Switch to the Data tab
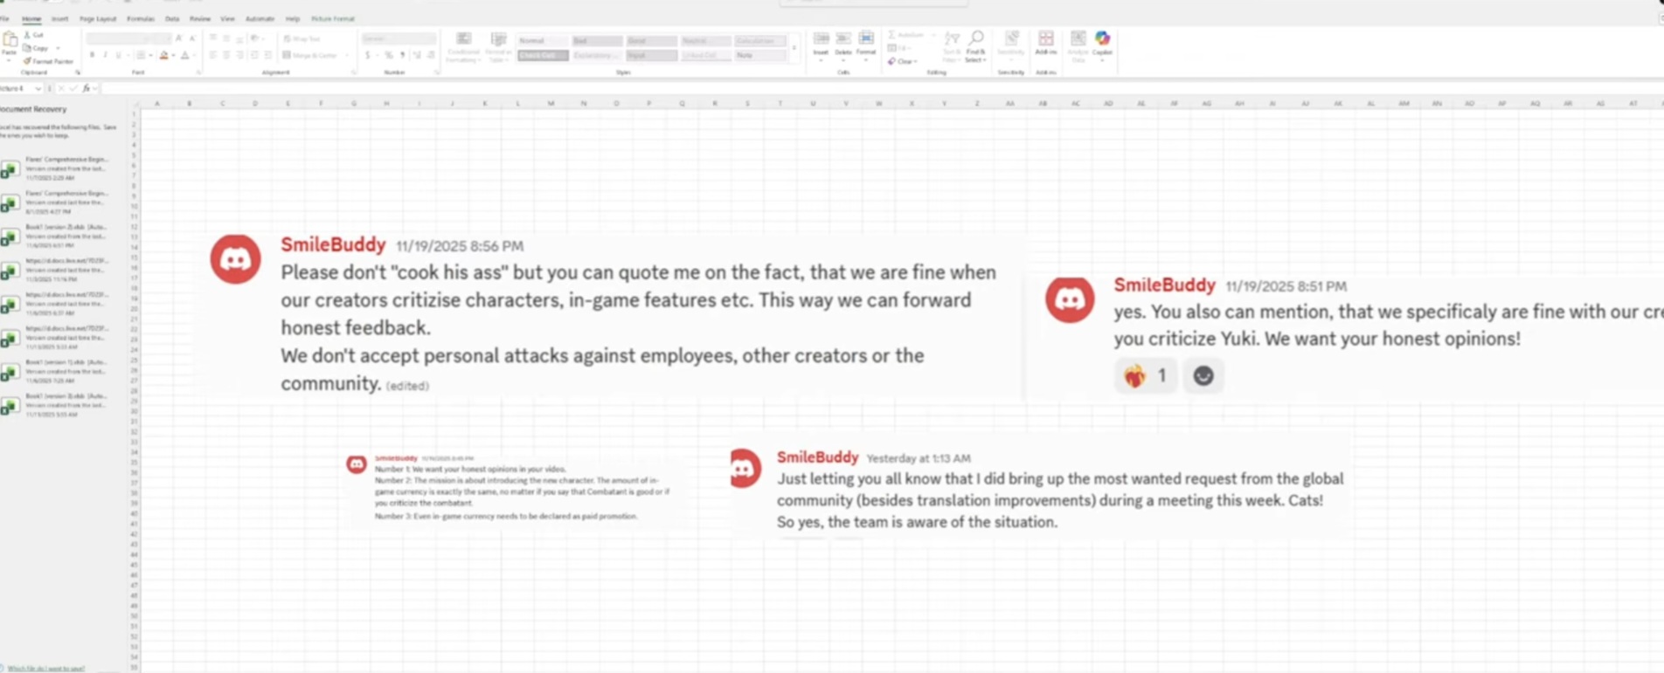The height and width of the screenshot is (673, 1664). pyautogui.click(x=172, y=18)
